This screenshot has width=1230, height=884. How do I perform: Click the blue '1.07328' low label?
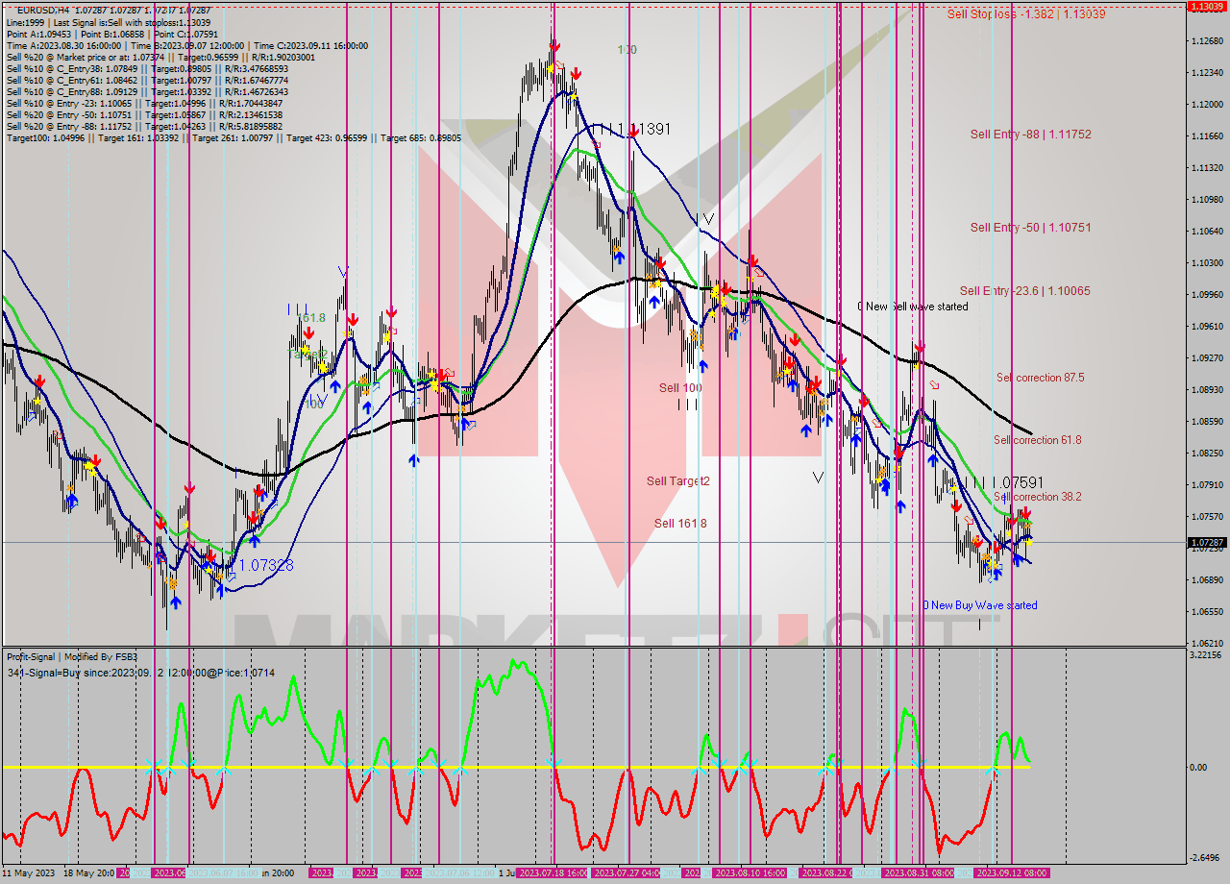pos(265,566)
